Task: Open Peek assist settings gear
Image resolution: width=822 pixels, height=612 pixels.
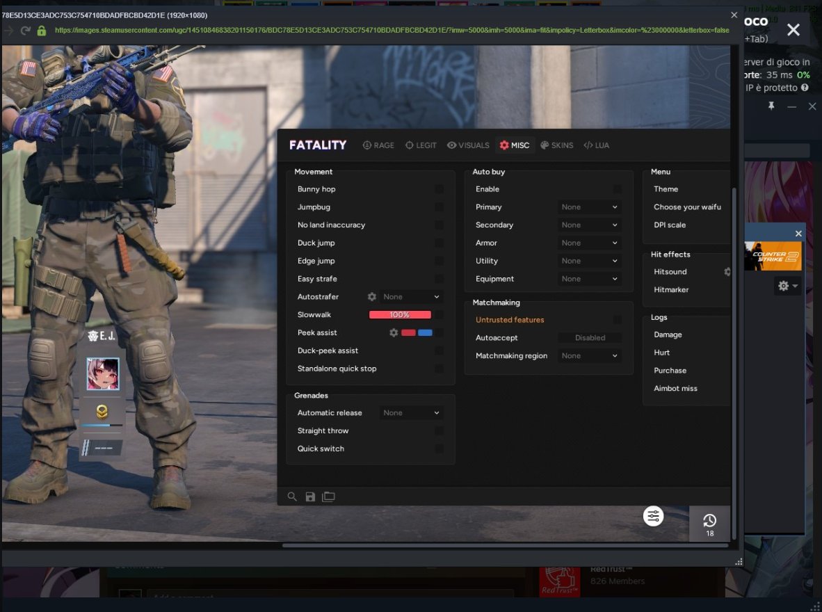Action: click(393, 332)
